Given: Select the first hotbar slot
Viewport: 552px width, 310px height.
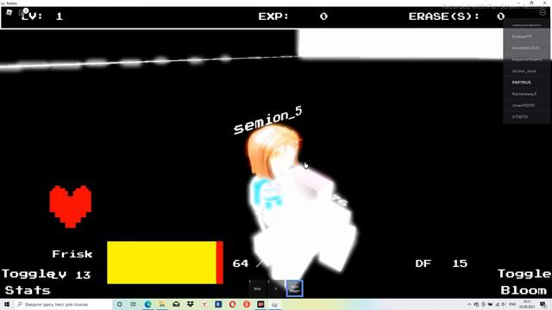Looking at the screenshot, I should (257, 288).
